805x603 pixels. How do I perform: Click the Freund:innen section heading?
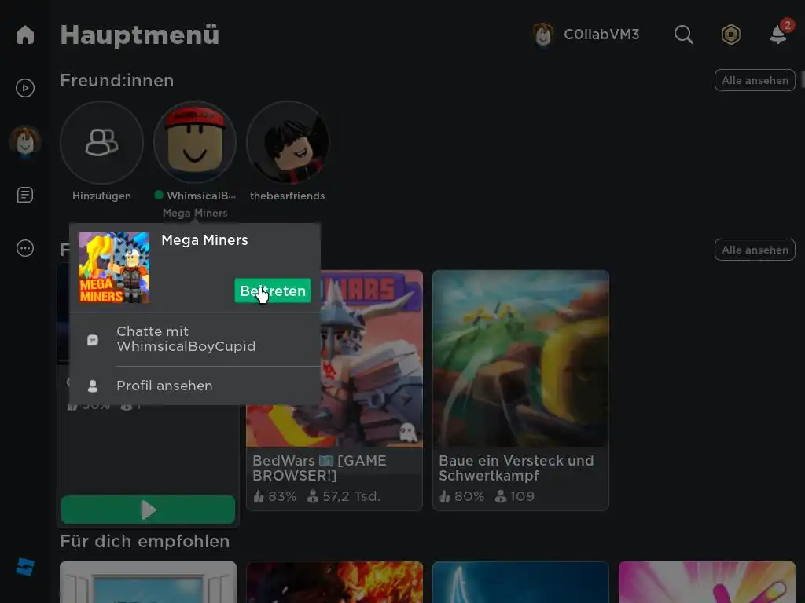pyautogui.click(x=117, y=81)
